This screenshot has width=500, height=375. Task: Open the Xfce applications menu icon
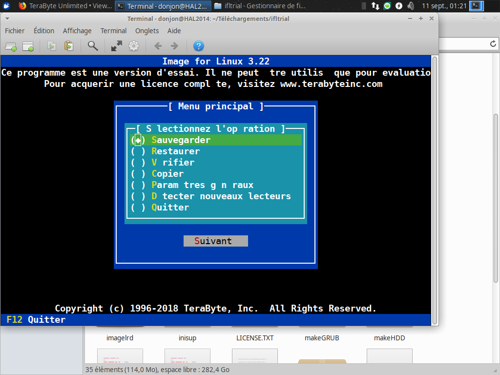[6, 6]
